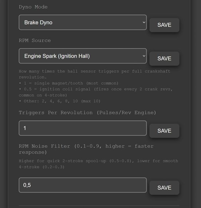Image resolution: width=201 pixels, height=208 pixels.
Task: Click the RPM Noise Filter input box
Action: click(x=82, y=185)
